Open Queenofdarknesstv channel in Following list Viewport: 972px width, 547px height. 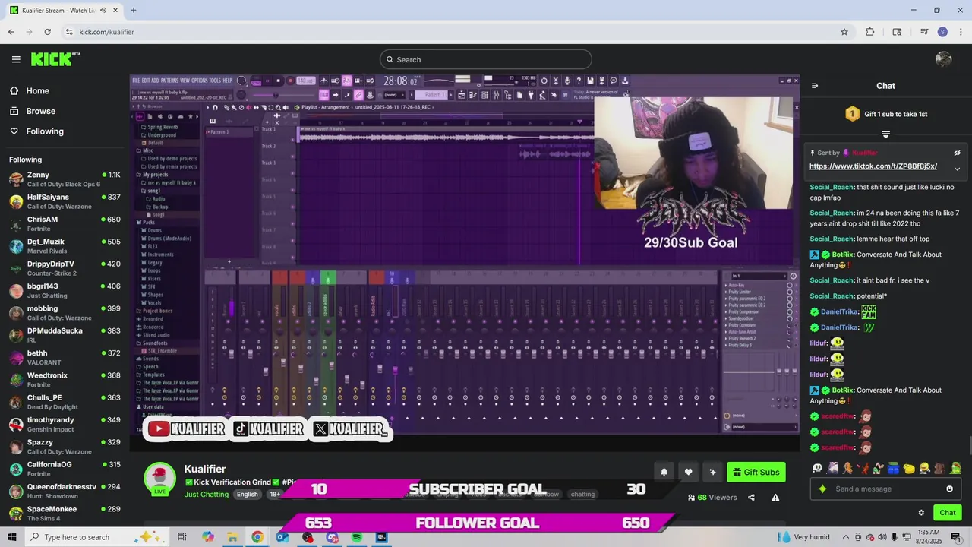click(65, 491)
